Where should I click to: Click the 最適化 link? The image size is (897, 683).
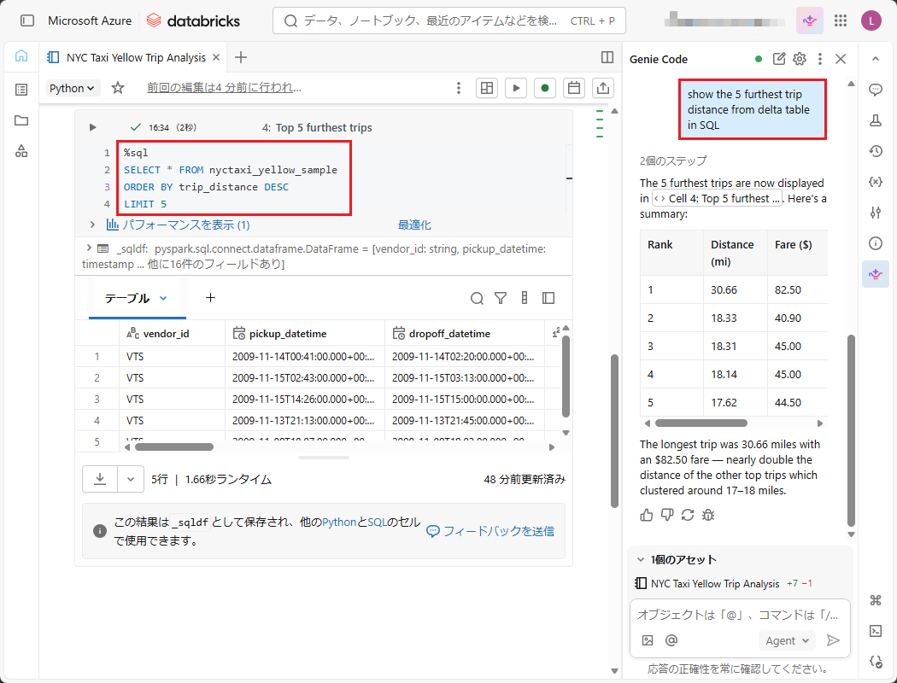[x=414, y=225]
